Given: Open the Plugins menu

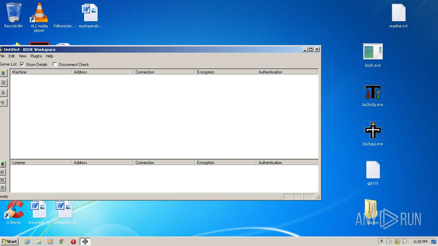Looking at the screenshot, I should point(36,56).
